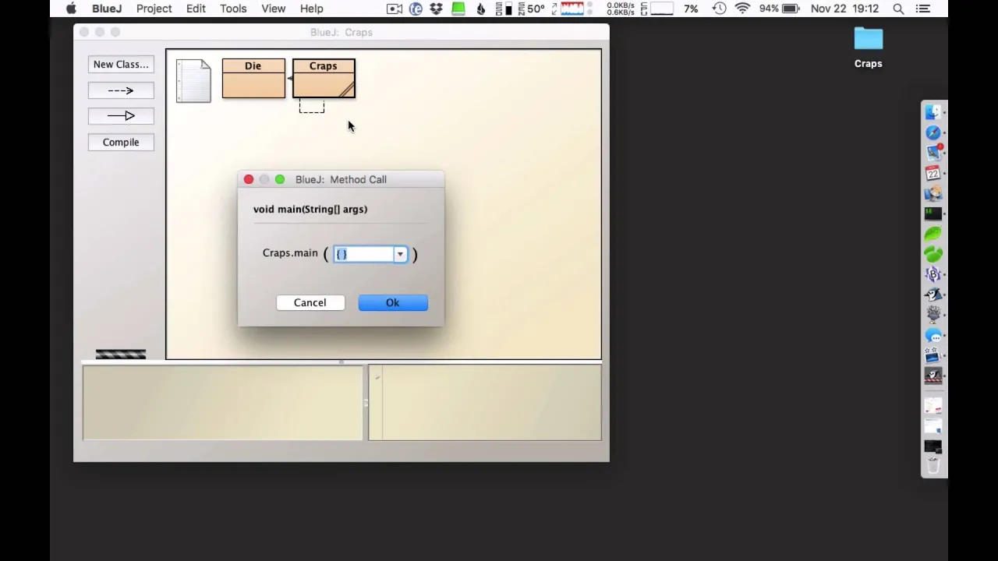Launch Safari from the Dock
The width and height of the screenshot is (998, 561).
click(933, 132)
